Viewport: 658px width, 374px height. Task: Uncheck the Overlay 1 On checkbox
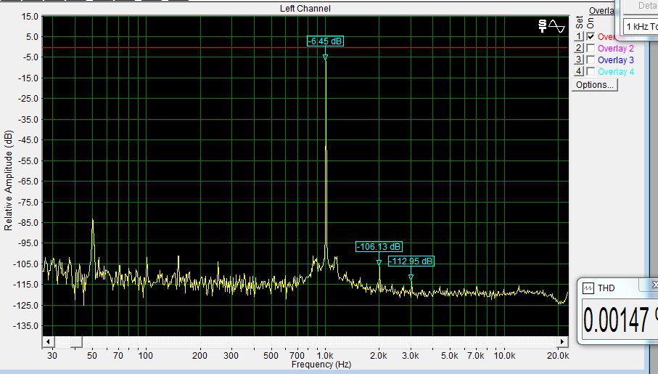coord(591,36)
